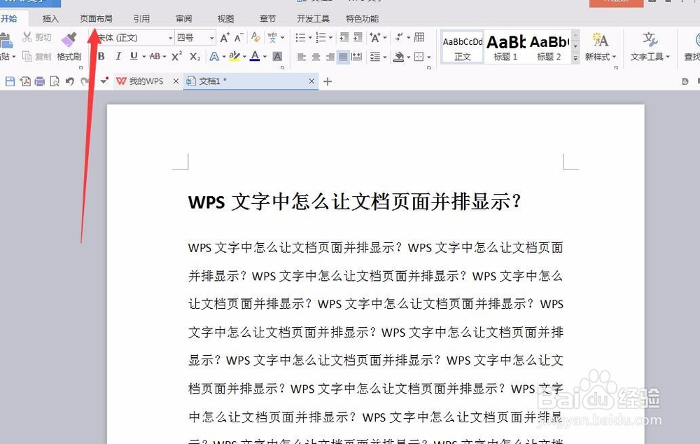The width and height of the screenshot is (700, 444).
Task: Click the 新样式 new style button
Action: [x=601, y=47]
